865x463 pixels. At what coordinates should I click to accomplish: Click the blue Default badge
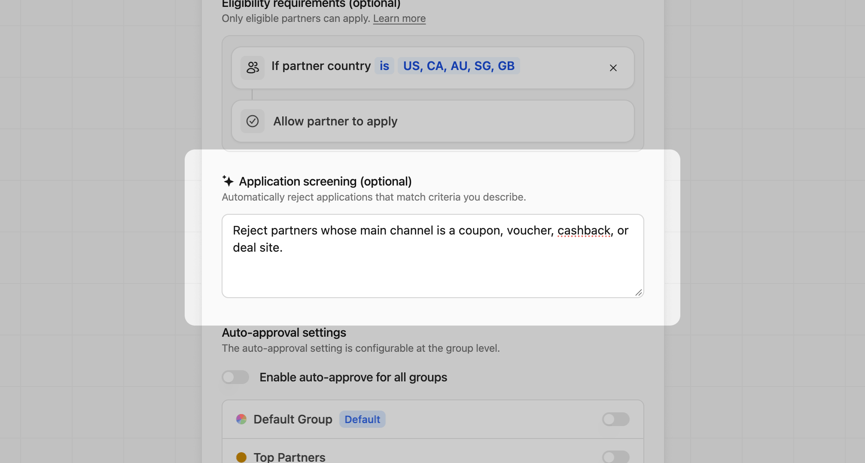tap(362, 419)
